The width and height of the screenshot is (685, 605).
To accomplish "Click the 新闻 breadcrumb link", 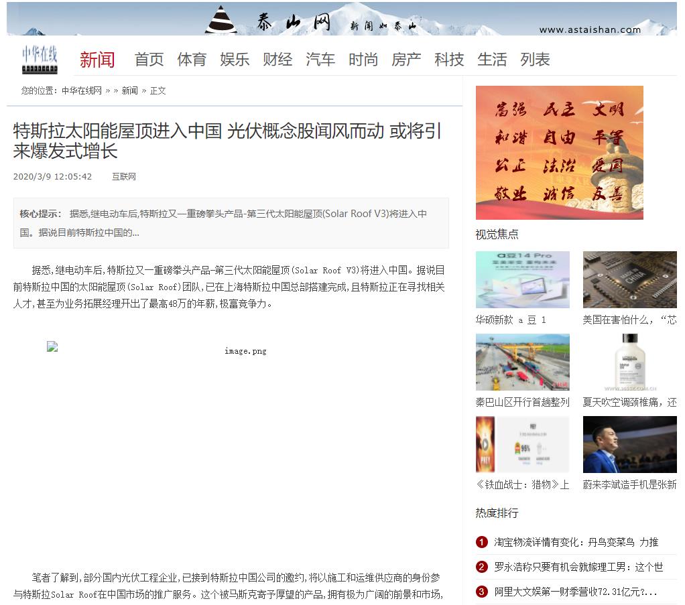I will pos(130,91).
